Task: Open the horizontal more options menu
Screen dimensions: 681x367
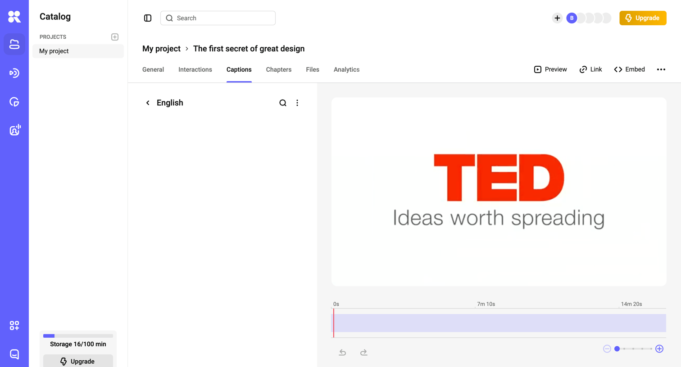Action: (x=661, y=69)
